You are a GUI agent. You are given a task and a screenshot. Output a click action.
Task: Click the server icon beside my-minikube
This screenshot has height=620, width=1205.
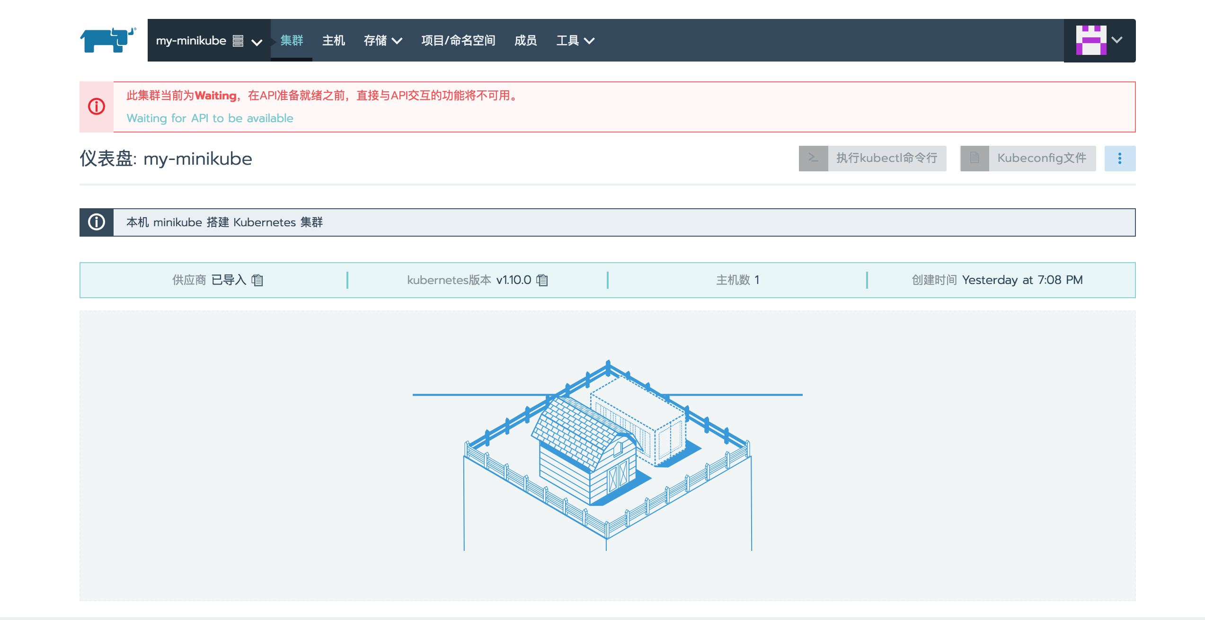click(238, 41)
